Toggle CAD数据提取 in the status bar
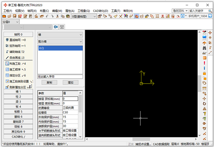 point(161,144)
